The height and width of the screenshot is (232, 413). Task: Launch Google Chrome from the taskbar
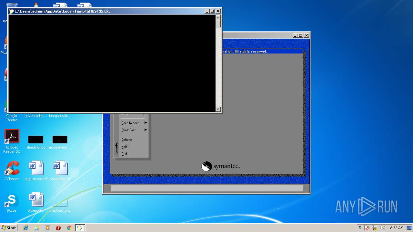(69, 228)
